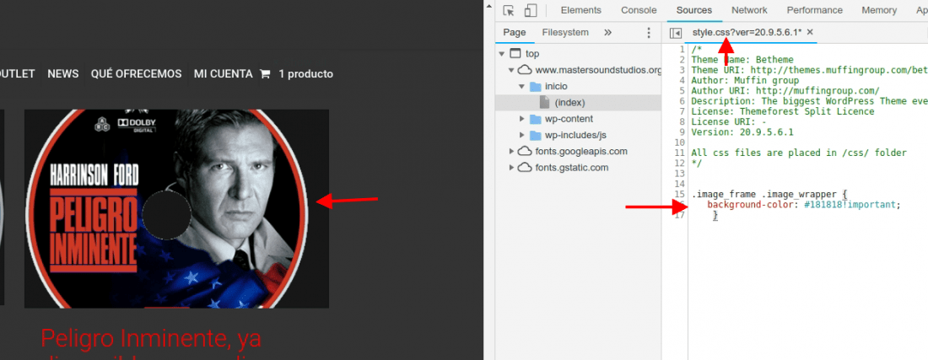Switch to the Memory tab

point(879,10)
